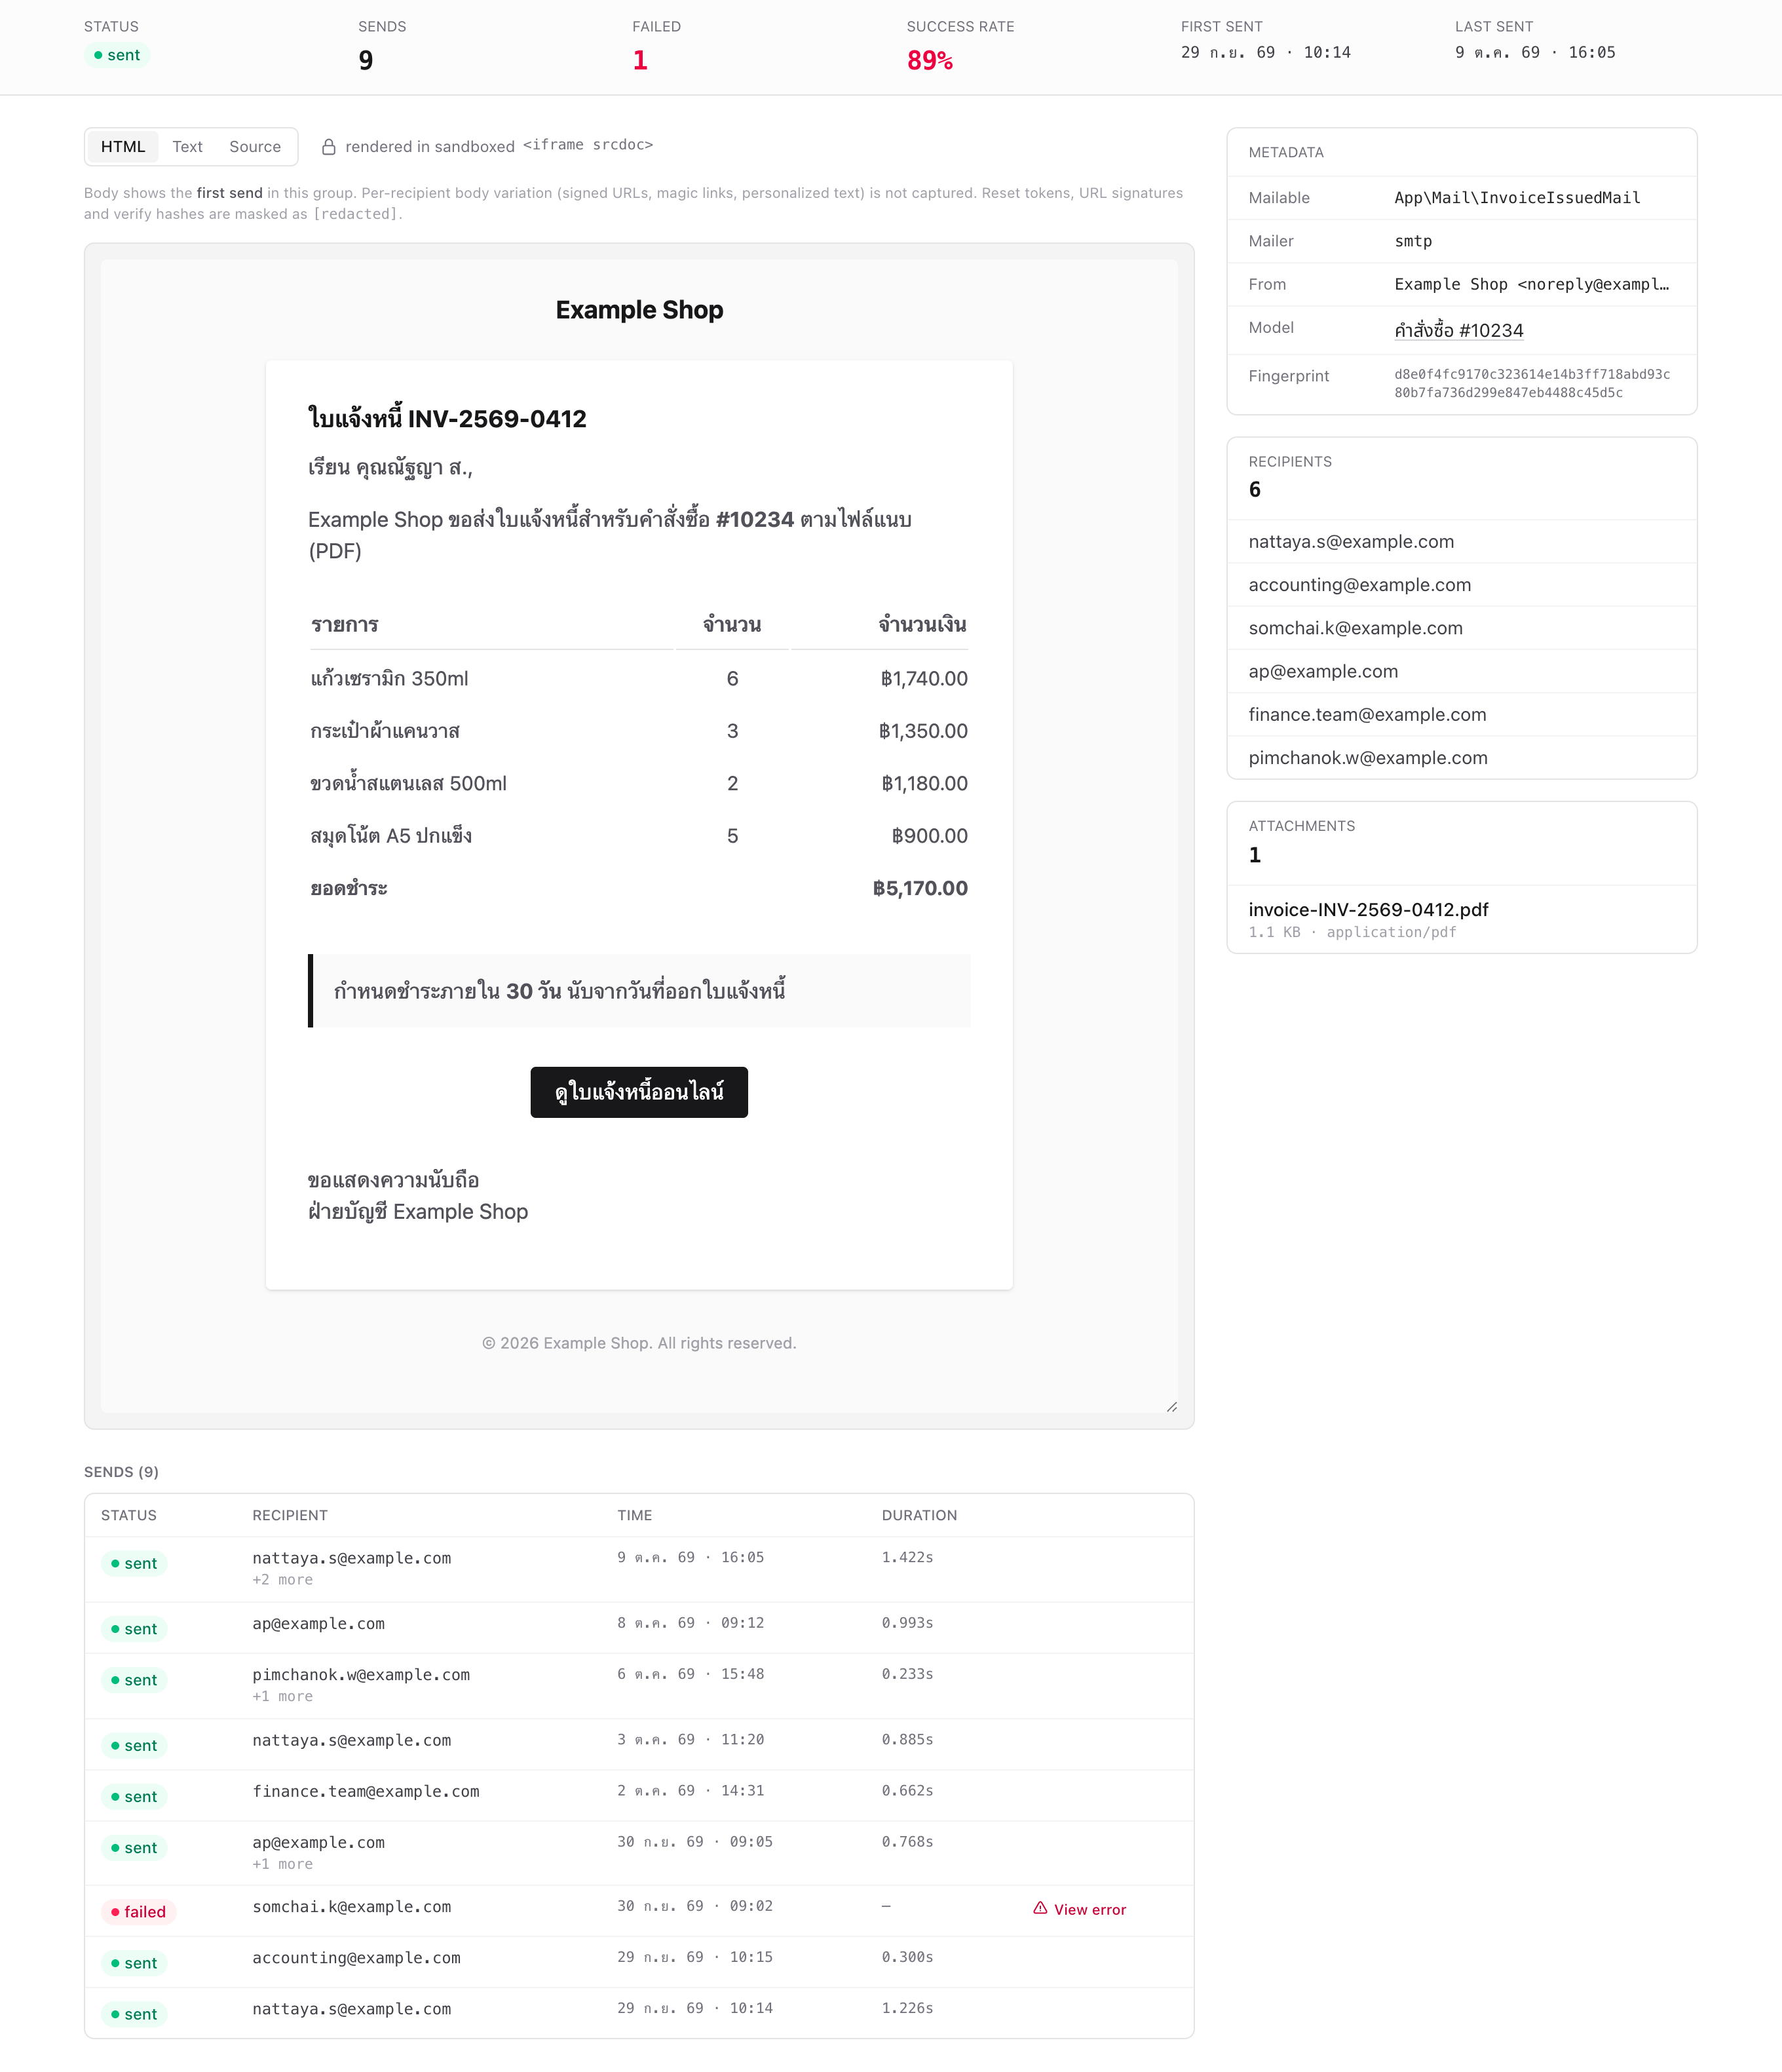Viewport: 1782px width, 2072px height.
Task: Switch to the HTML body tab
Action: click(123, 147)
